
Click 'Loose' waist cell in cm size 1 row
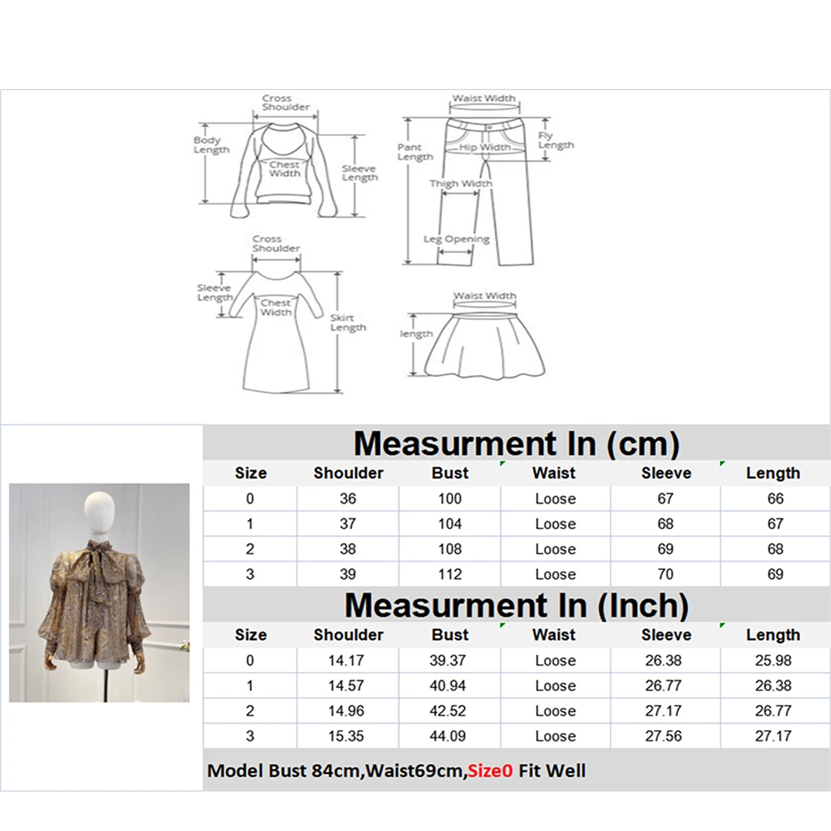pos(556,524)
